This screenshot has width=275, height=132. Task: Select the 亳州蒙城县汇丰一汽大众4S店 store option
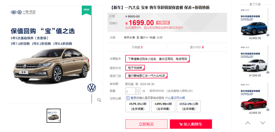tap(146, 76)
